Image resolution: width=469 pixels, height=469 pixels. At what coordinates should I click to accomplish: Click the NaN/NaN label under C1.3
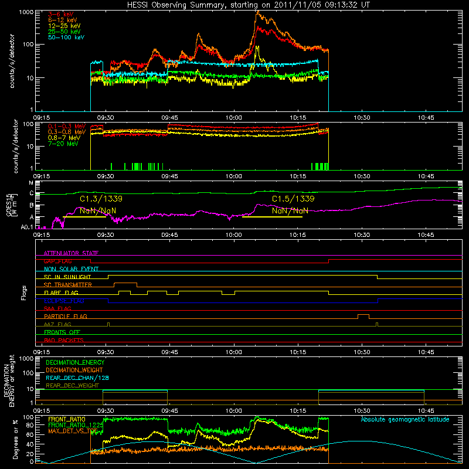click(98, 211)
